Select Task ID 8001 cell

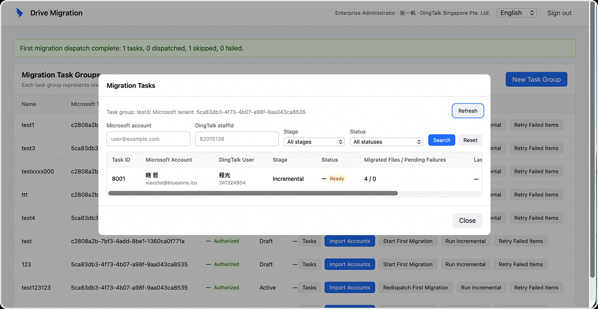(119, 179)
